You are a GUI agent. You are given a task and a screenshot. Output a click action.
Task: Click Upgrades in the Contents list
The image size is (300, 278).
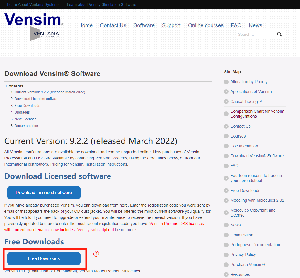pos(22,112)
